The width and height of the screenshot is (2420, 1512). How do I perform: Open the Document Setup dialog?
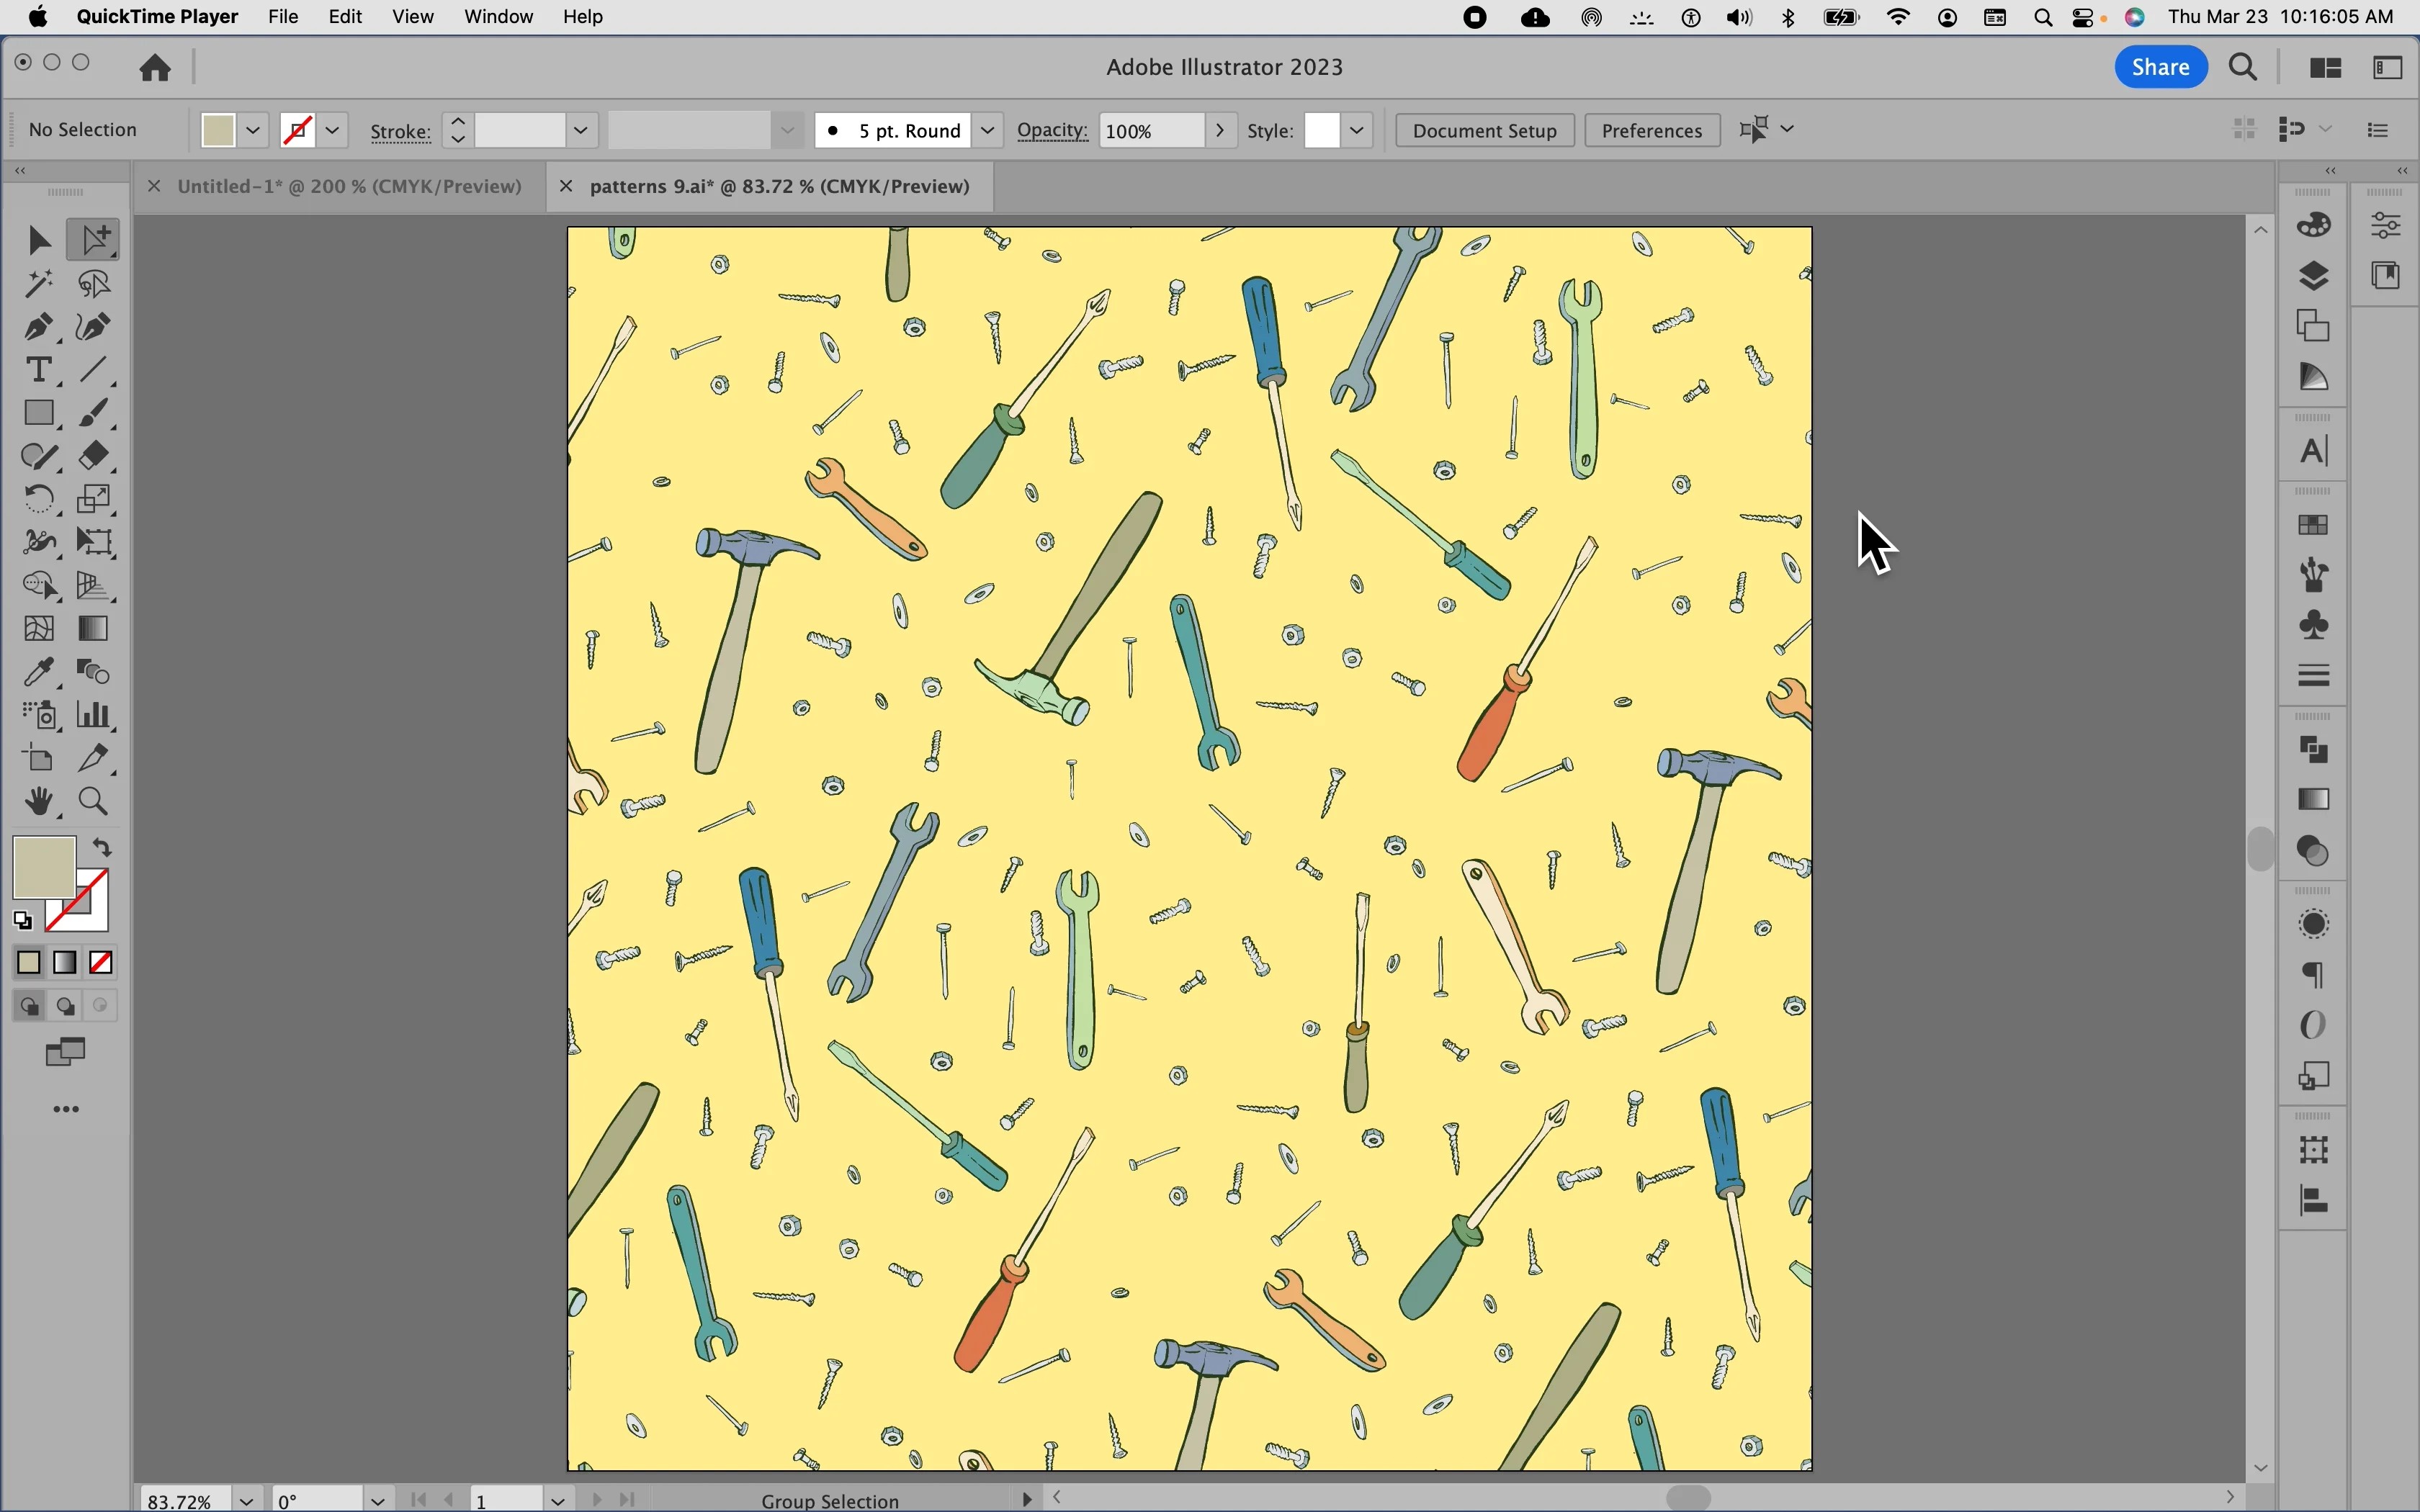[x=1484, y=129]
